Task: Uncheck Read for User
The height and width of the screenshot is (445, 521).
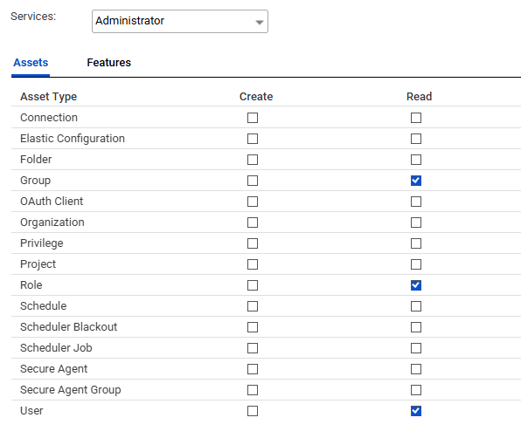Action: pos(416,411)
